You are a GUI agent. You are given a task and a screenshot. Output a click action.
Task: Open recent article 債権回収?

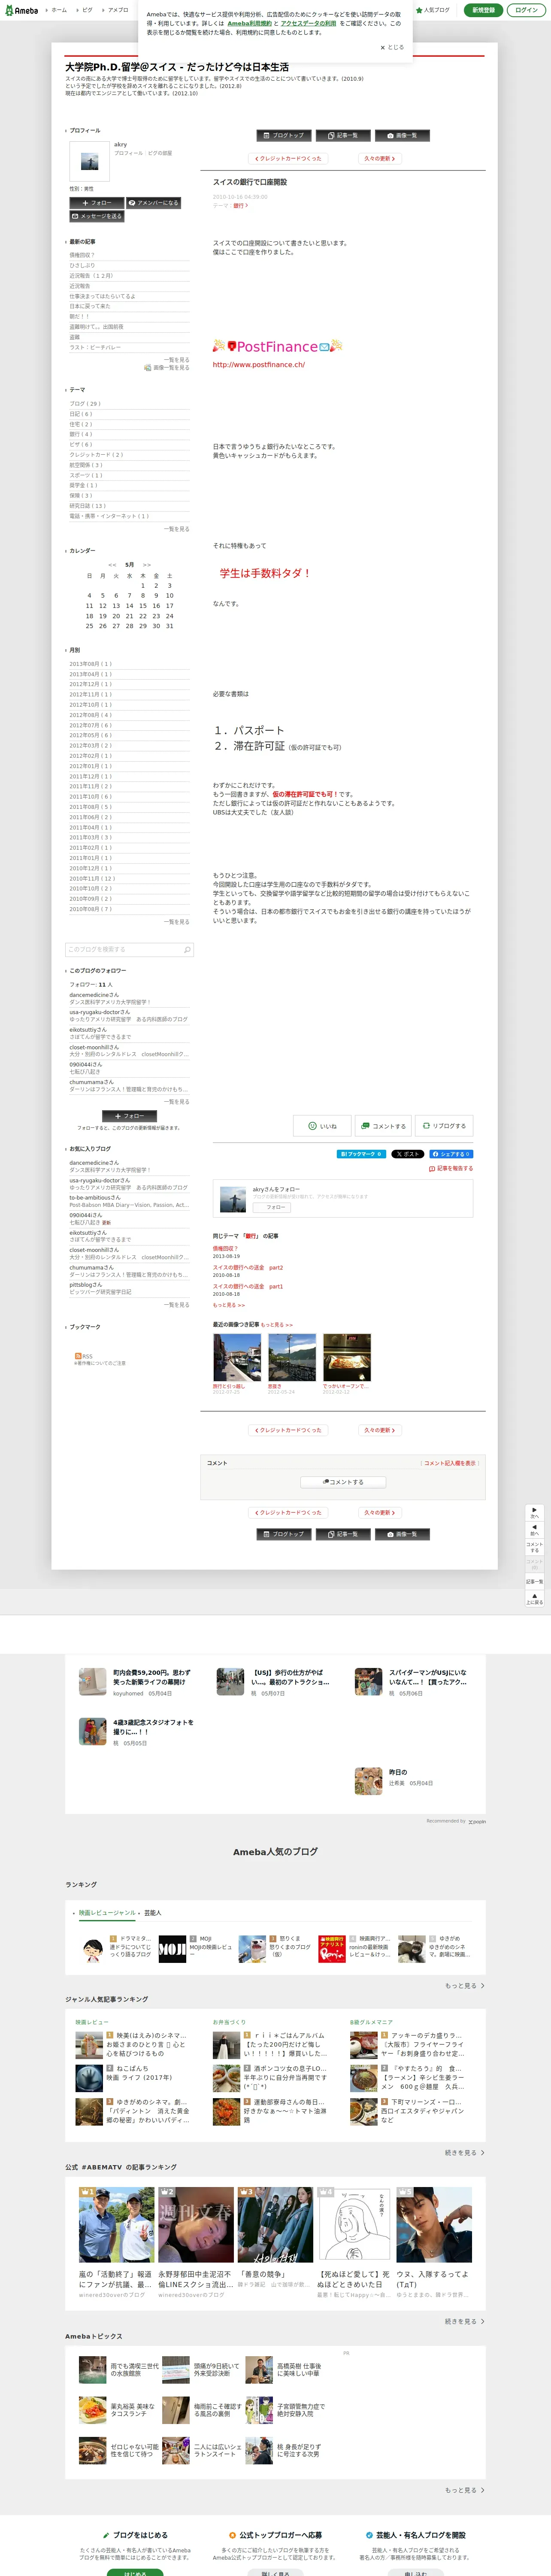[81, 255]
